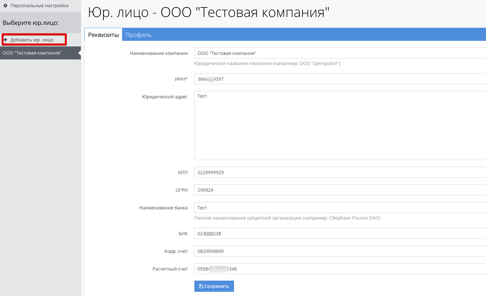The height and width of the screenshot is (296, 486).
Task: Focus the Наименование банка field
Action: coord(340,208)
